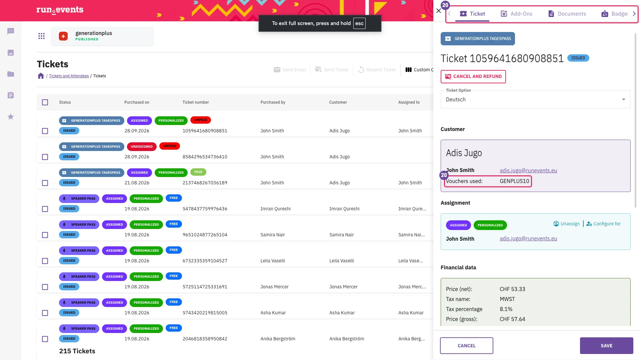Click the ticket panel vertical scrollbar
This screenshot has width=640, height=360.
pyautogui.click(x=635, y=120)
